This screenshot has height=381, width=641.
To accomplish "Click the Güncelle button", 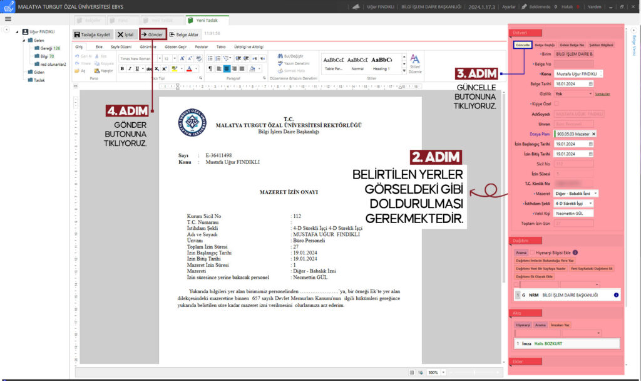I will click(523, 45).
